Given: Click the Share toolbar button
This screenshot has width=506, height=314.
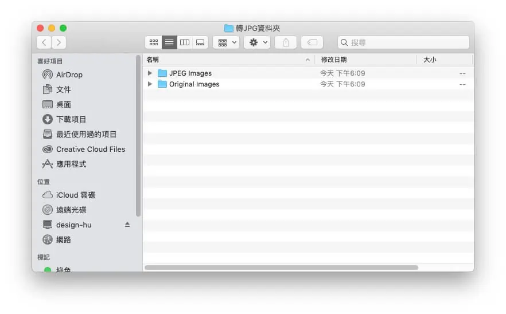Looking at the screenshot, I should click(x=286, y=42).
